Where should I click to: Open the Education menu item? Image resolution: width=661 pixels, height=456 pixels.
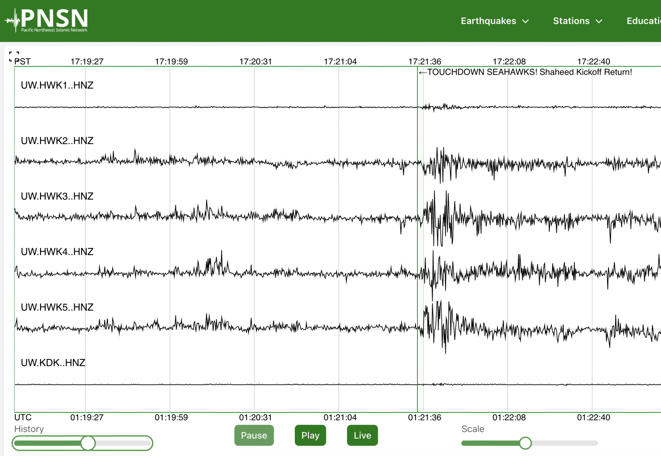point(643,21)
